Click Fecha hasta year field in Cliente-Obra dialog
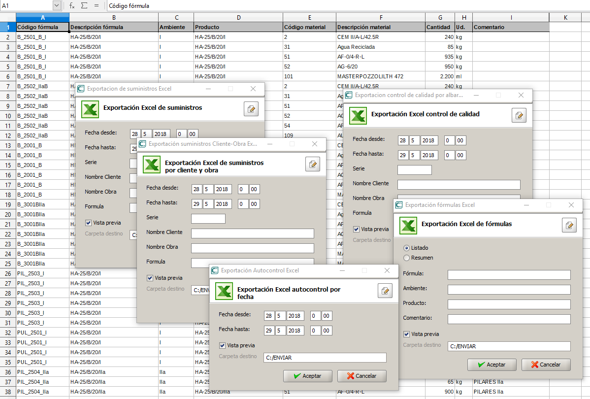 tap(223, 204)
